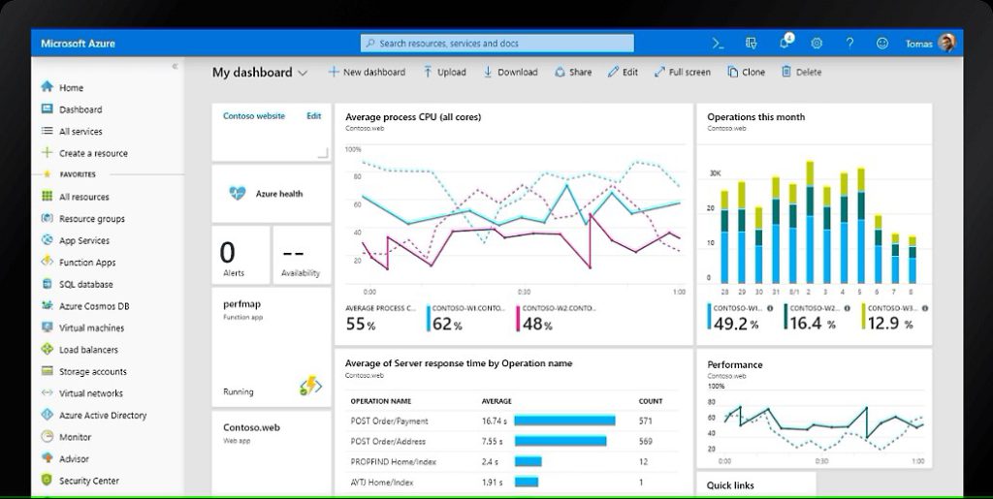Click info icon next to CONTOSO-W2 16.4%
Viewport: 993px width, 499px height.
848,308
